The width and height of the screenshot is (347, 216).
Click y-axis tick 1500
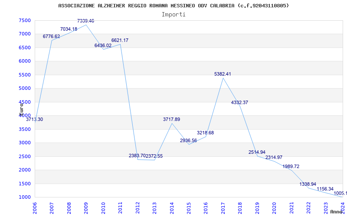25,184
